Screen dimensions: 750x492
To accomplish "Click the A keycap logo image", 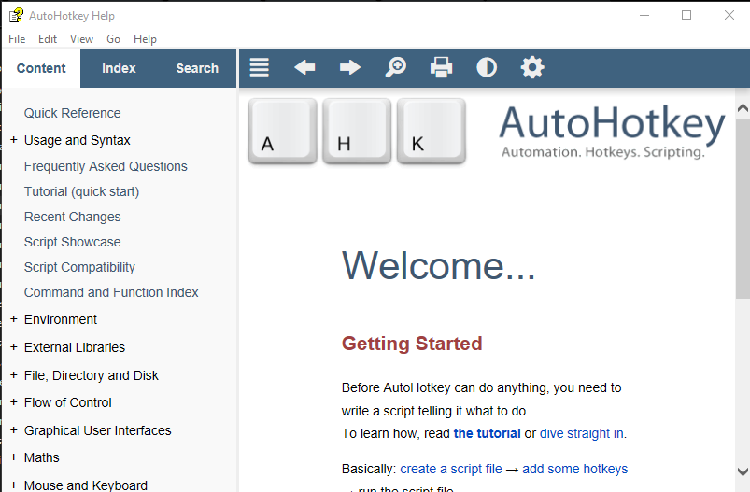I will 282,131.
